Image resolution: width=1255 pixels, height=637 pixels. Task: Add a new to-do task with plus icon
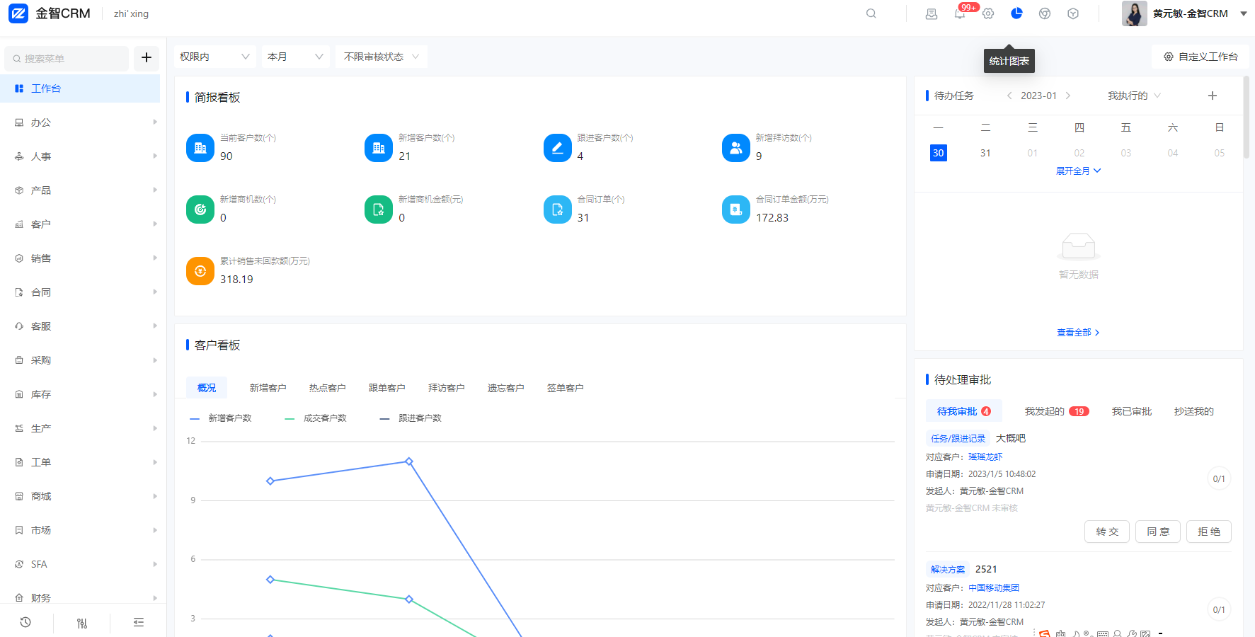tap(1213, 96)
